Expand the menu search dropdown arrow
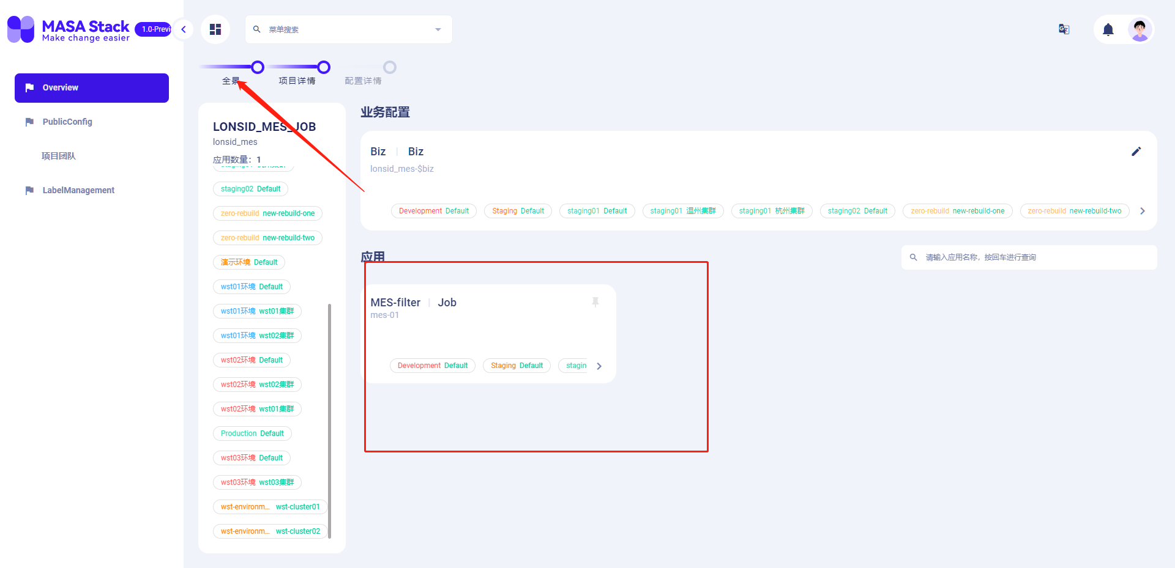 pyautogui.click(x=438, y=29)
